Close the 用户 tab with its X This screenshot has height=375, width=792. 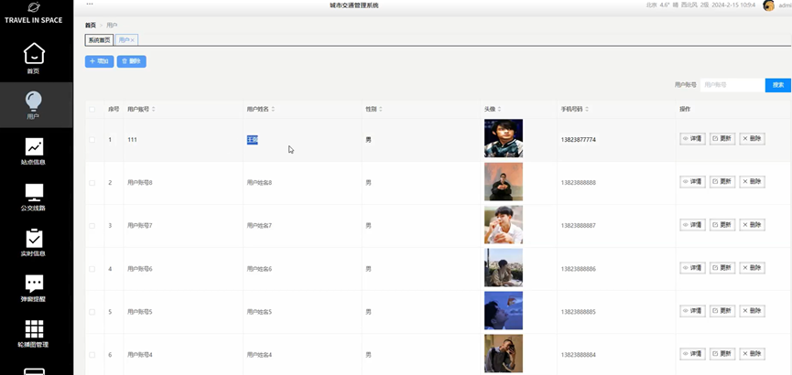point(133,40)
